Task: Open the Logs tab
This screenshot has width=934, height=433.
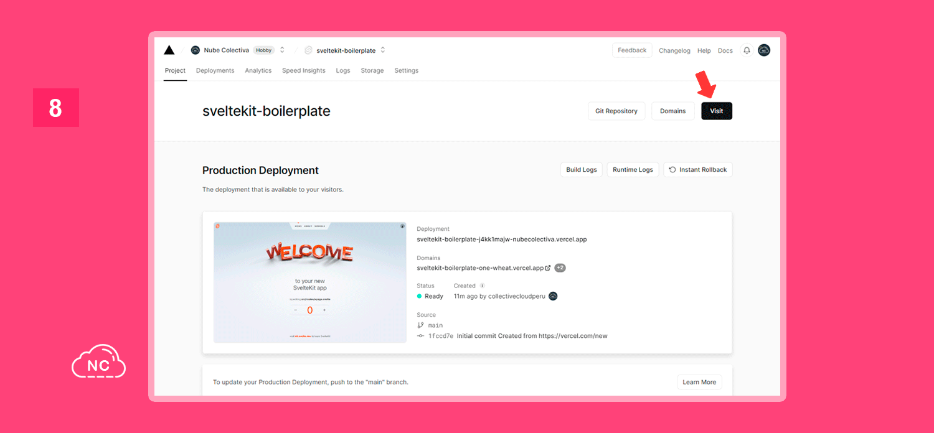Action: click(343, 71)
